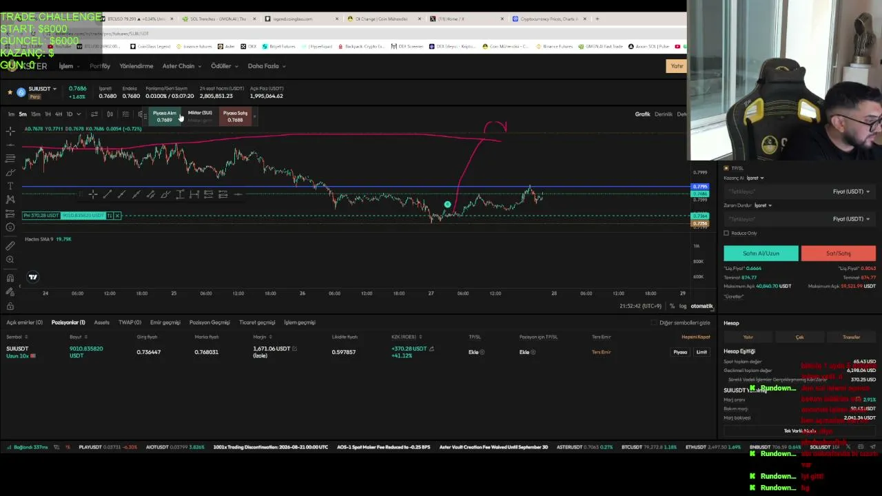Open take-profit Fiyat (USDT) unit dropdown
Viewport: 882px width, 496px height.
(x=851, y=192)
